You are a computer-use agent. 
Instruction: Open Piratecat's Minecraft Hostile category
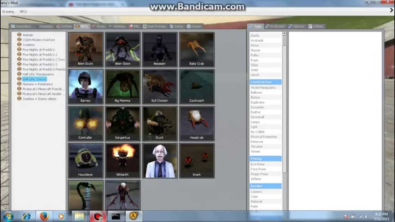pos(44,94)
